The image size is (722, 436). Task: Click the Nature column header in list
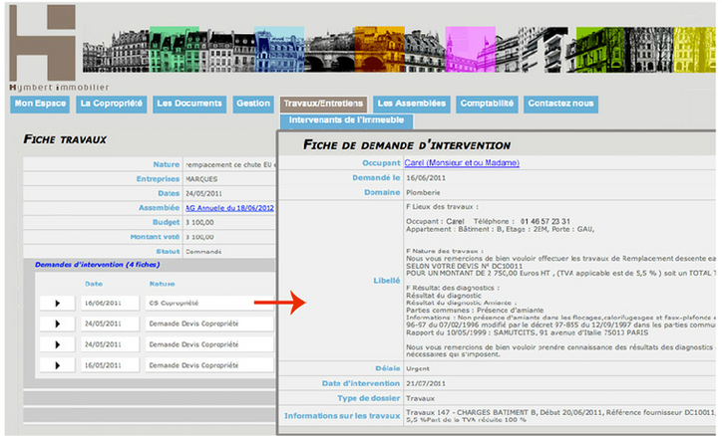[163, 284]
